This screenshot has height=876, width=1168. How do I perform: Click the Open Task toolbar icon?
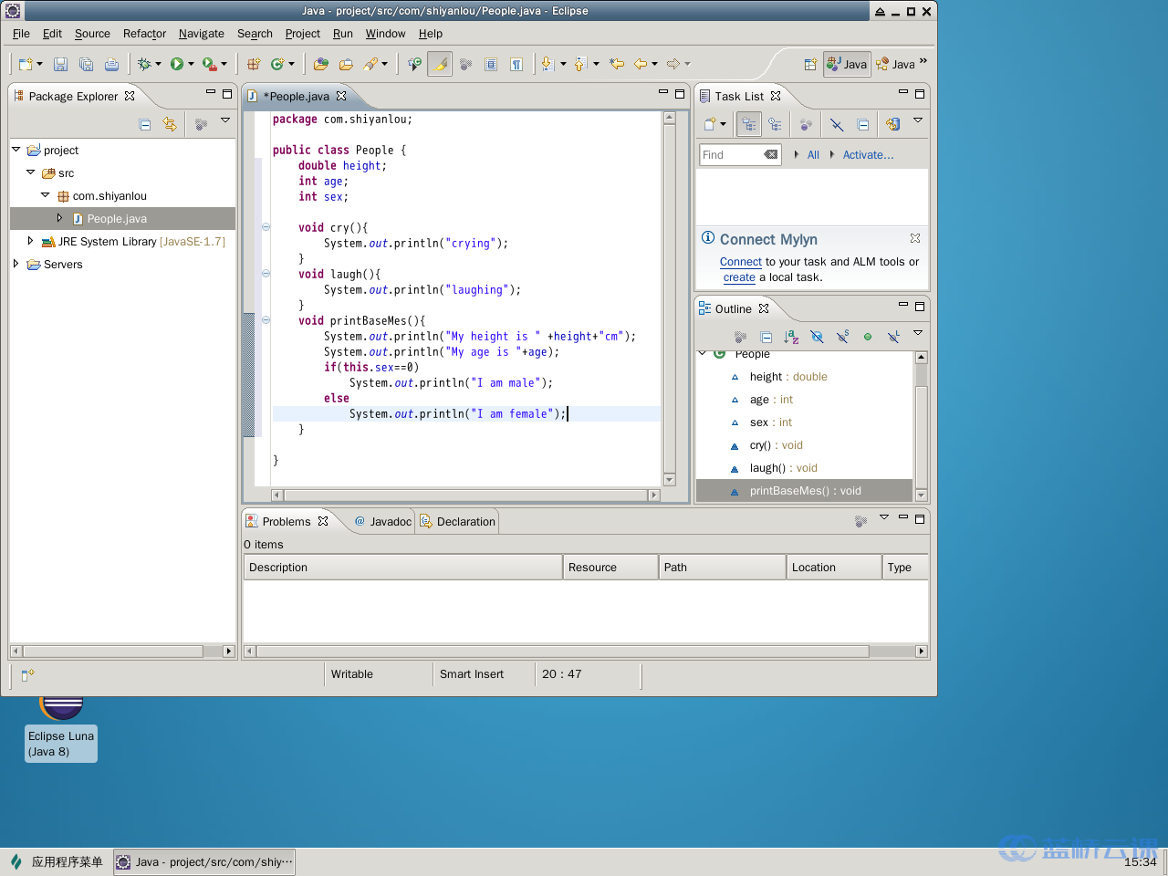tap(346, 64)
